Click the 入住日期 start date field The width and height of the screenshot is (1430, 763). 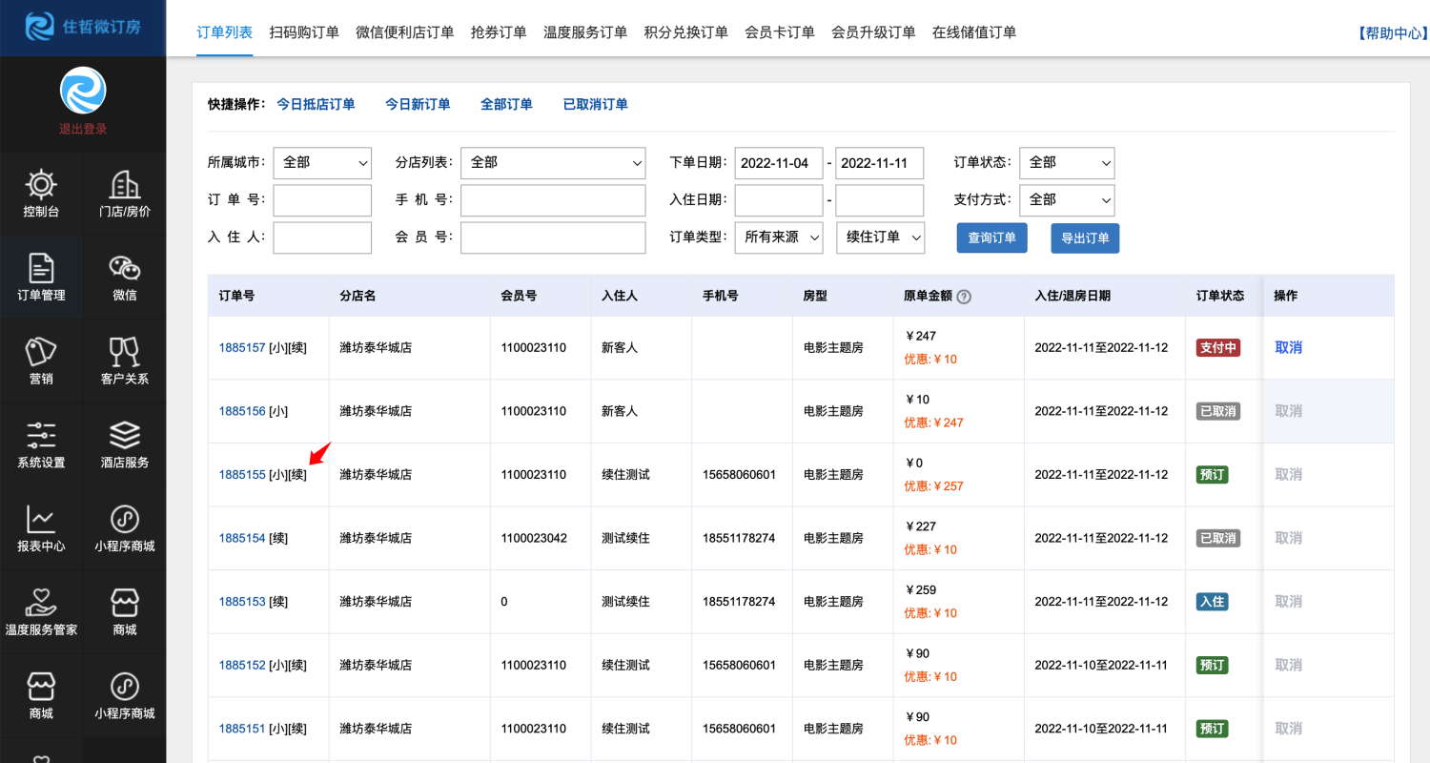click(779, 200)
